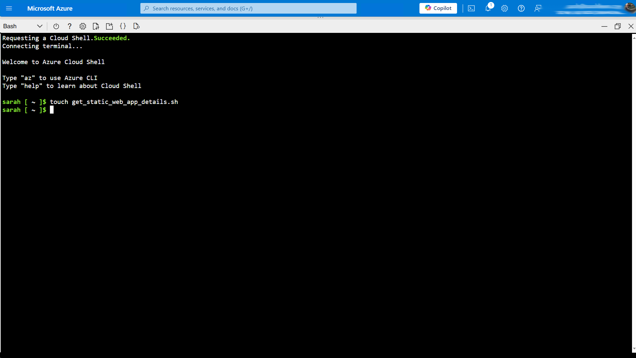Click the Microsoft Azure home label
The height and width of the screenshot is (358, 636).
coord(50,8)
